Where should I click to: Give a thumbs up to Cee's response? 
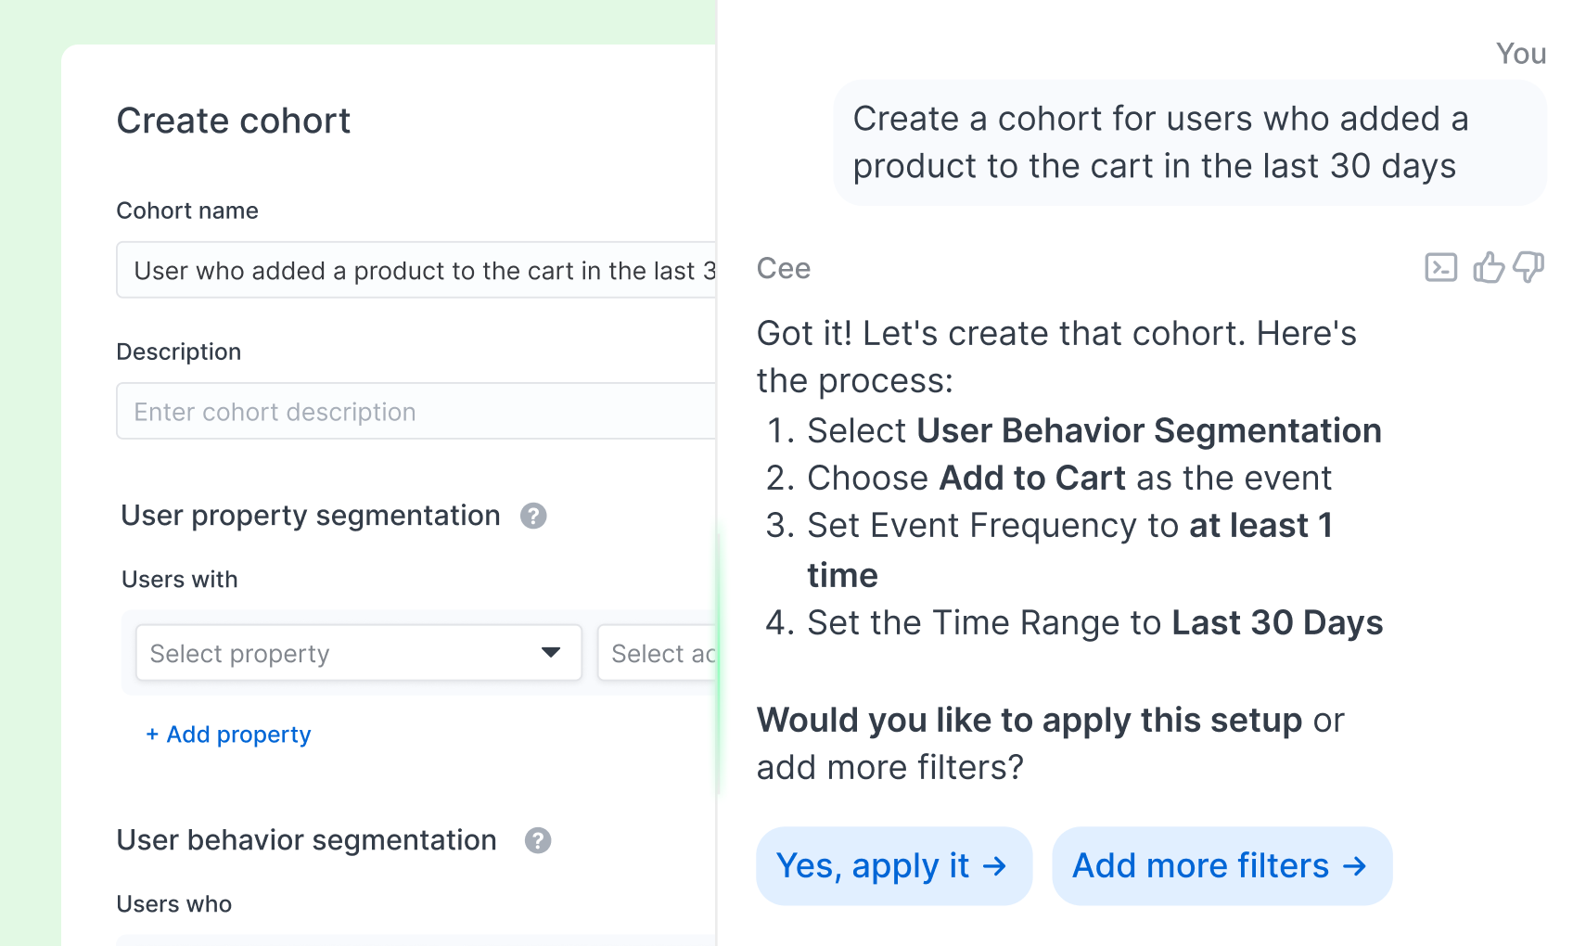1489,267
